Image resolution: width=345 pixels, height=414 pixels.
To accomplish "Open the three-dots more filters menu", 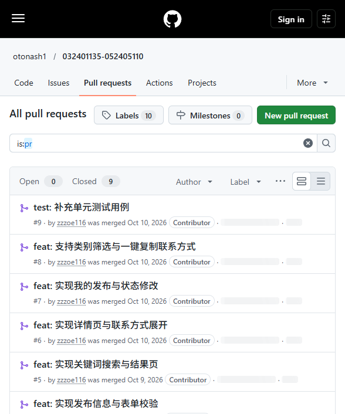I will (x=280, y=181).
